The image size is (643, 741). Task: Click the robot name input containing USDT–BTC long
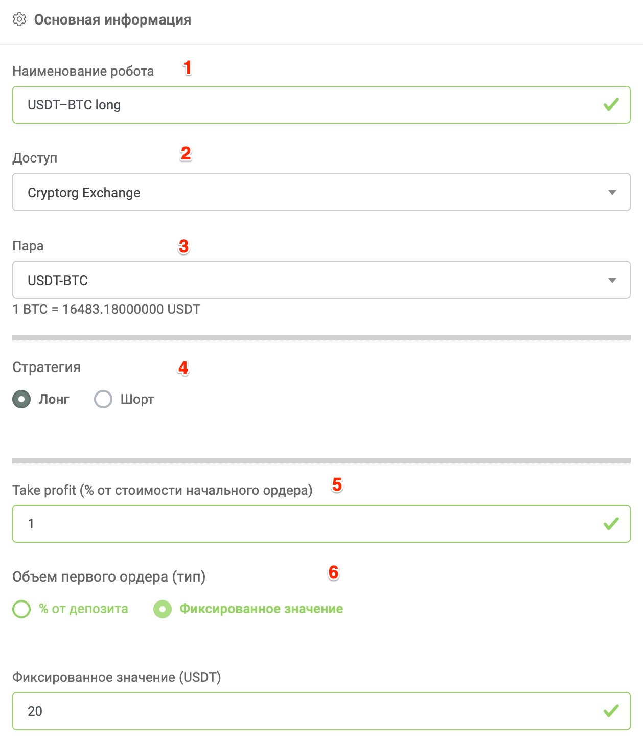pos(204,105)
